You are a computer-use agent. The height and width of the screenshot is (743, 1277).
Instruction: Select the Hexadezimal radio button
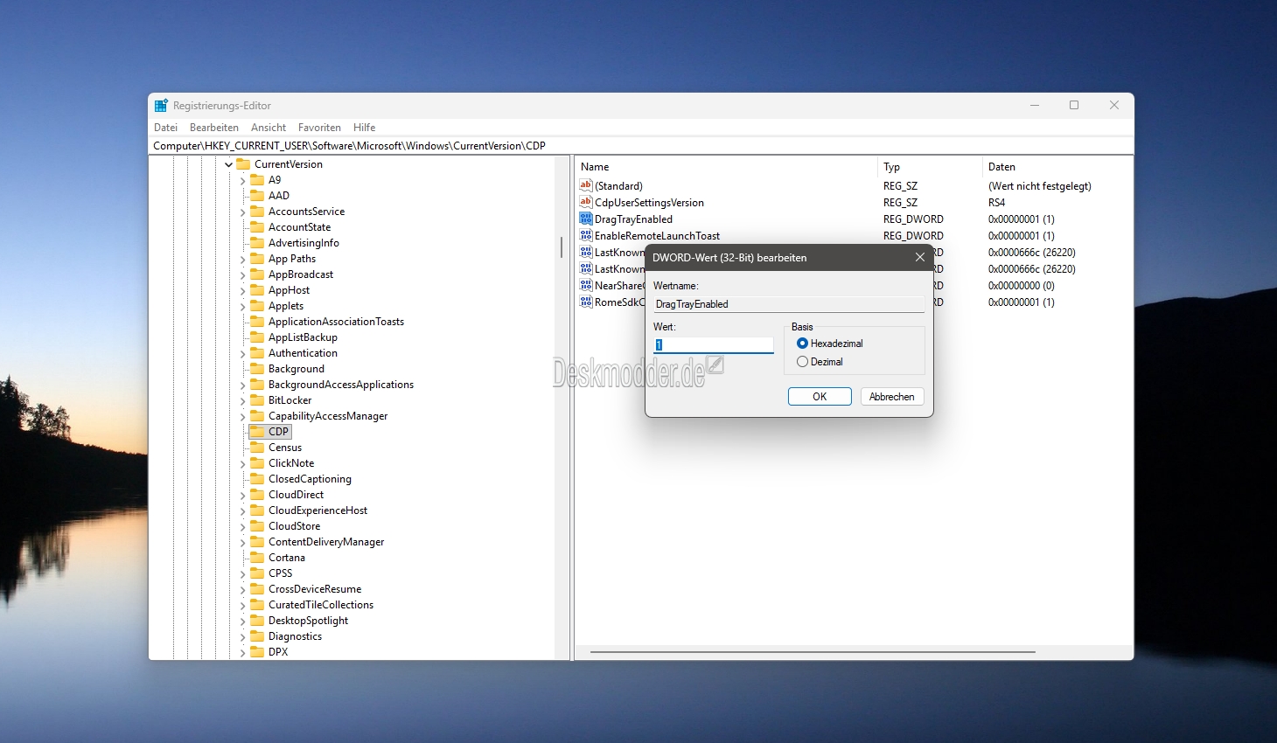tap(802, 344)
